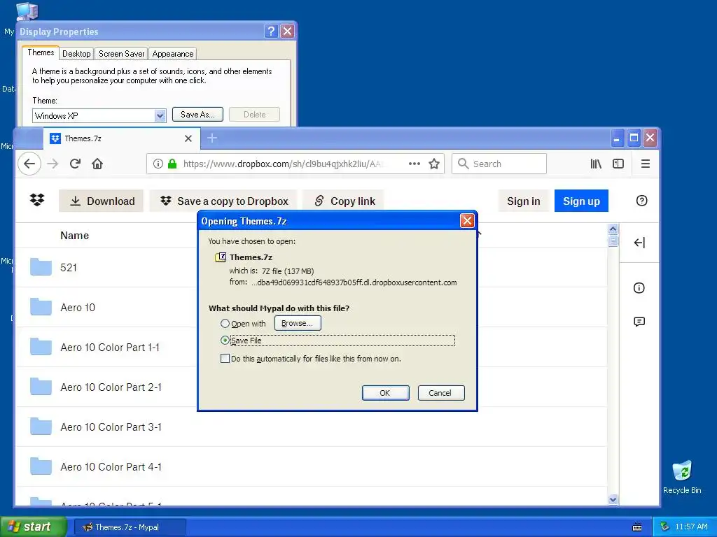Viewport: 717px width, 537px height.
Task: Switch to the Themes tab
Action: [x=41, y=52]
